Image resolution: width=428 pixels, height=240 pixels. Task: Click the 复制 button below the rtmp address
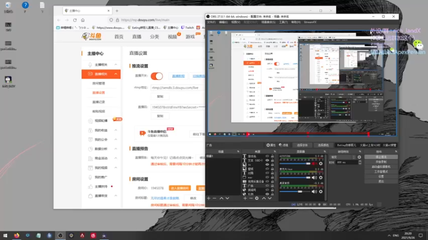(160, 97)
